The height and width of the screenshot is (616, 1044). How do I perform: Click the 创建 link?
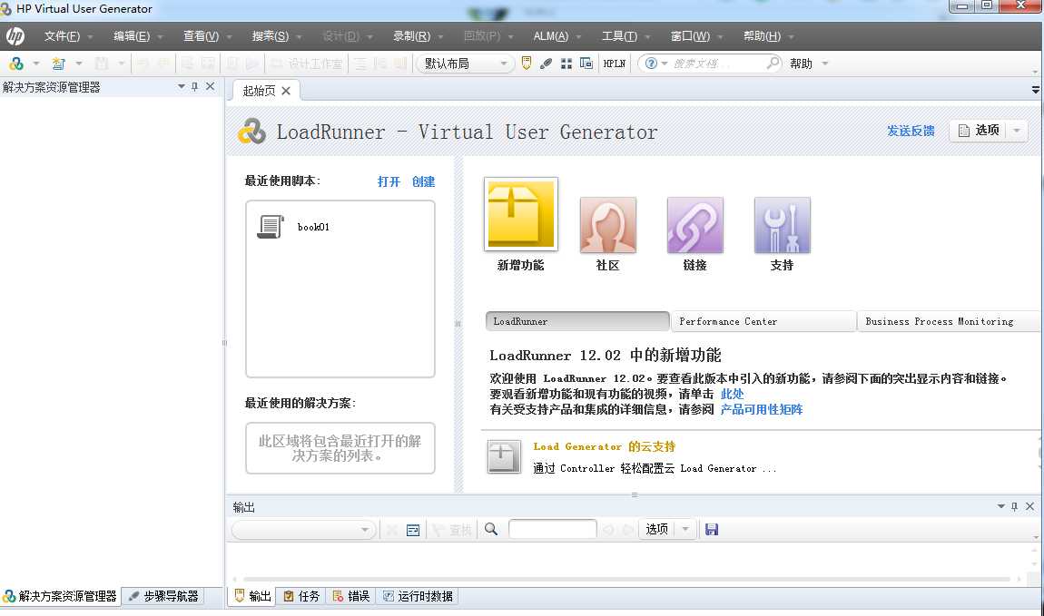pos(423,181)
